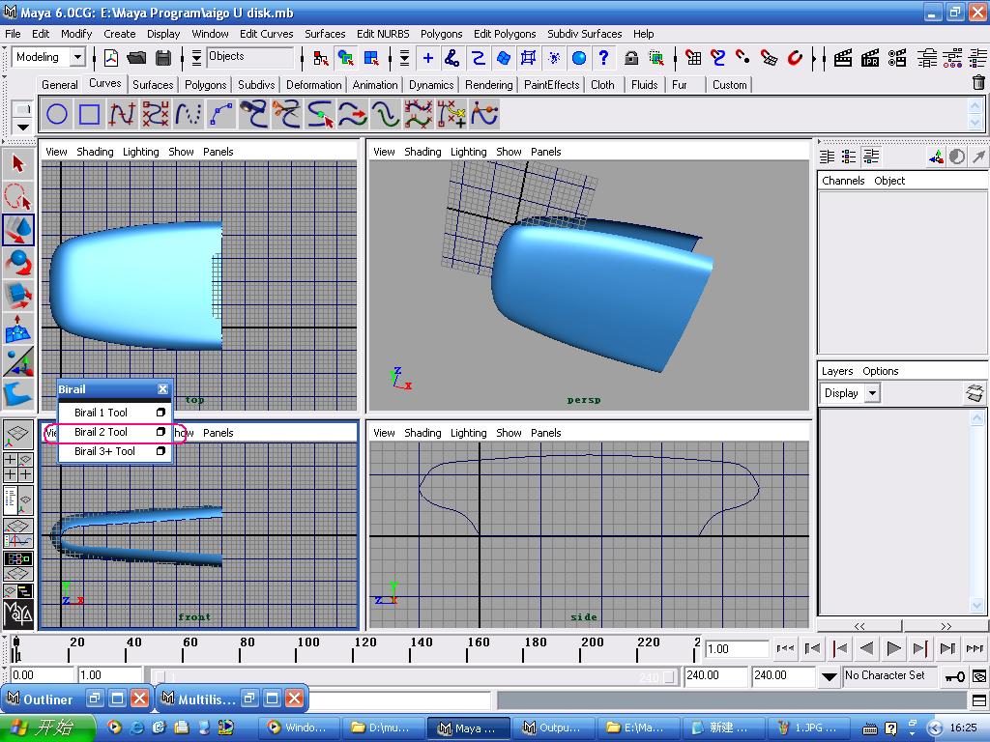The height and width of the screenshot is (742, 990).
Task: Click the Open Scene folder icon
Action: point(136,58)
